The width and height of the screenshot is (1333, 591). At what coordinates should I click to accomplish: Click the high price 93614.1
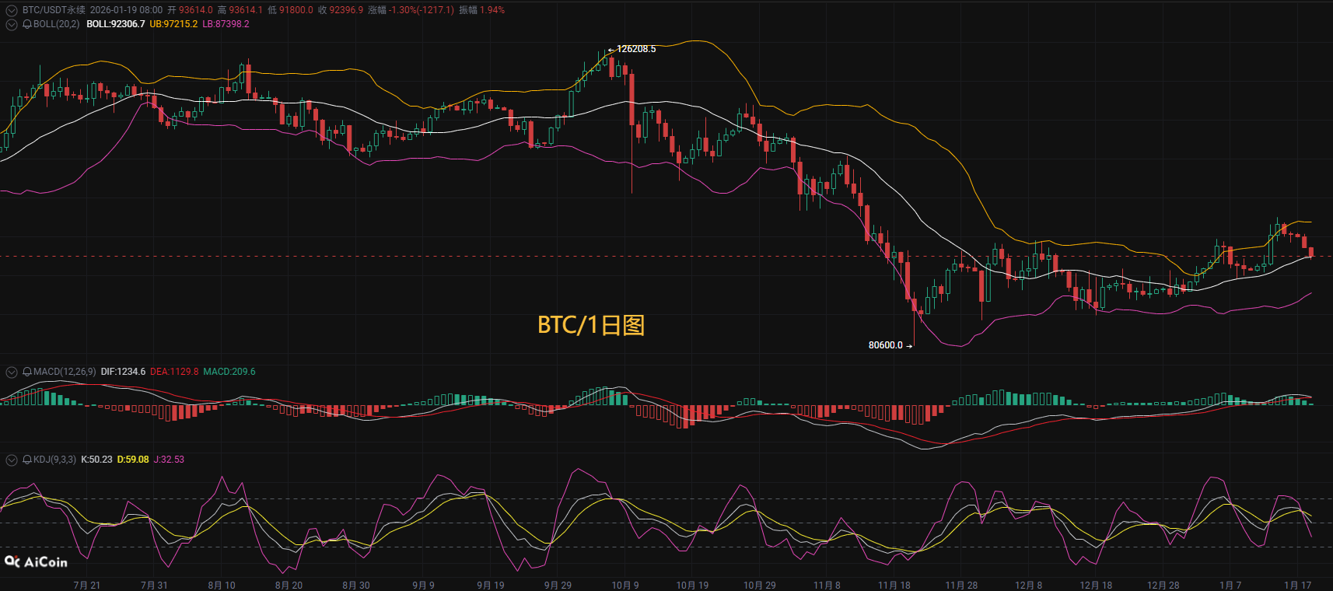coord(246,10)
